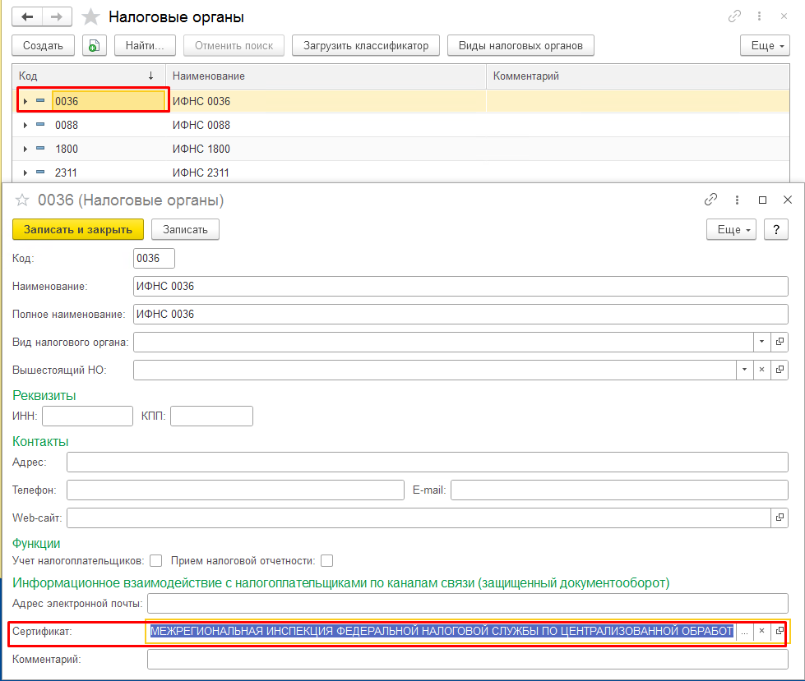
Task: Expand row 0088 in the list
Action: [x=25, y=125]
